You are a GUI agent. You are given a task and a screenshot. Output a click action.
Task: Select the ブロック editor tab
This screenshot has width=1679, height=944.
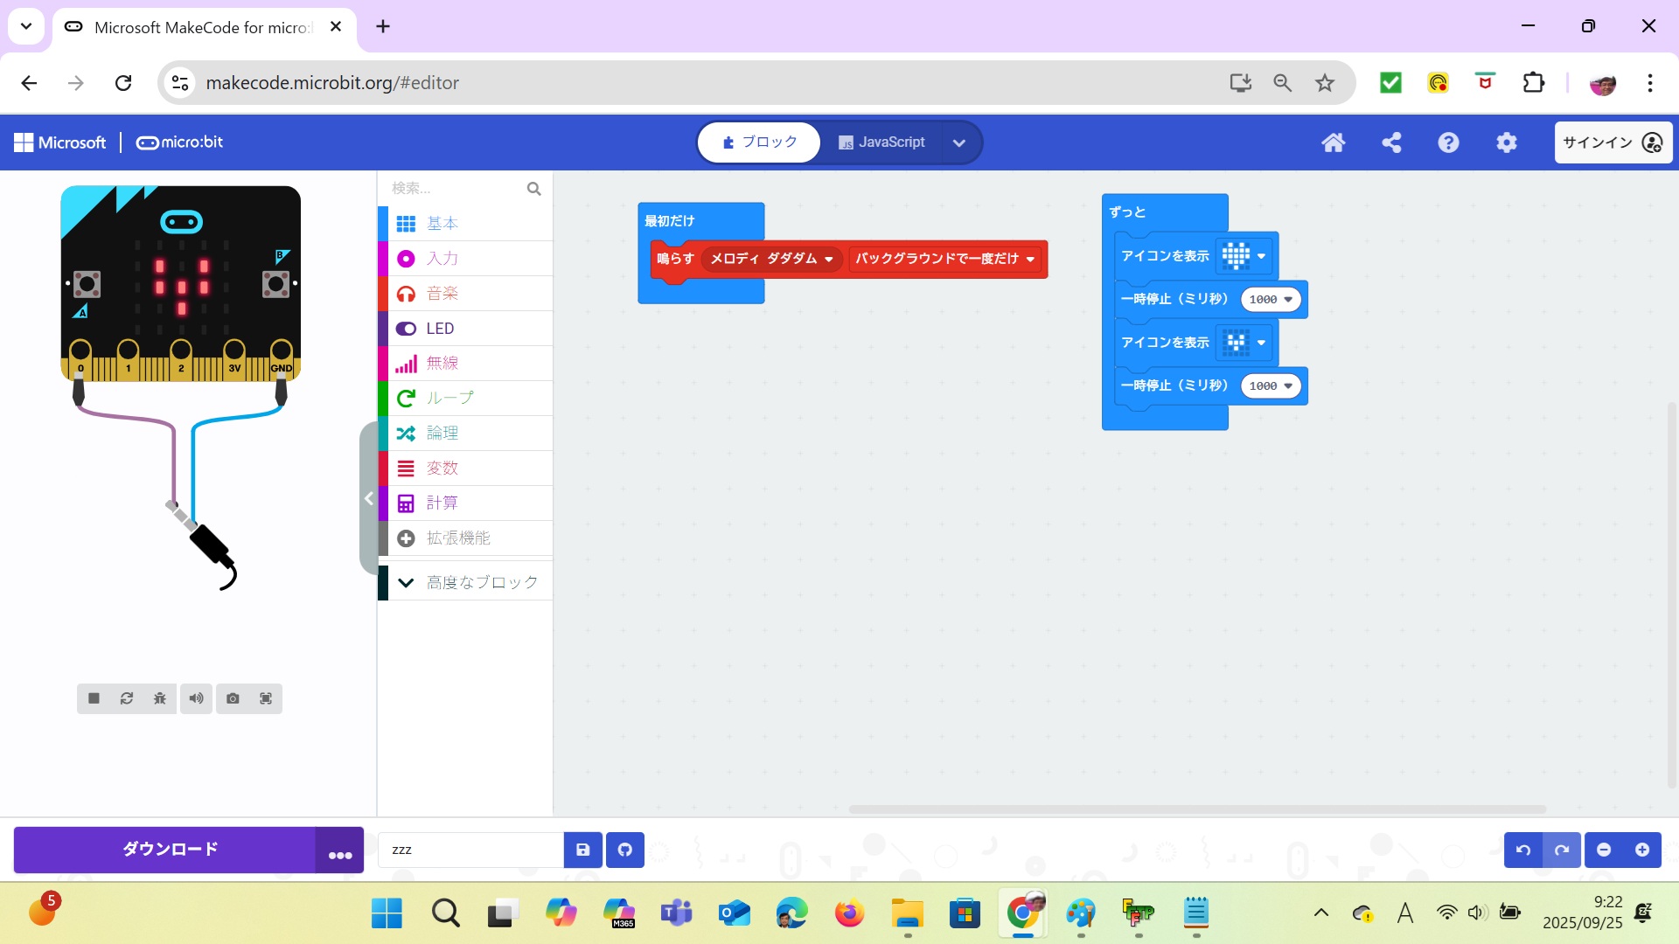[x=759, y=142]
